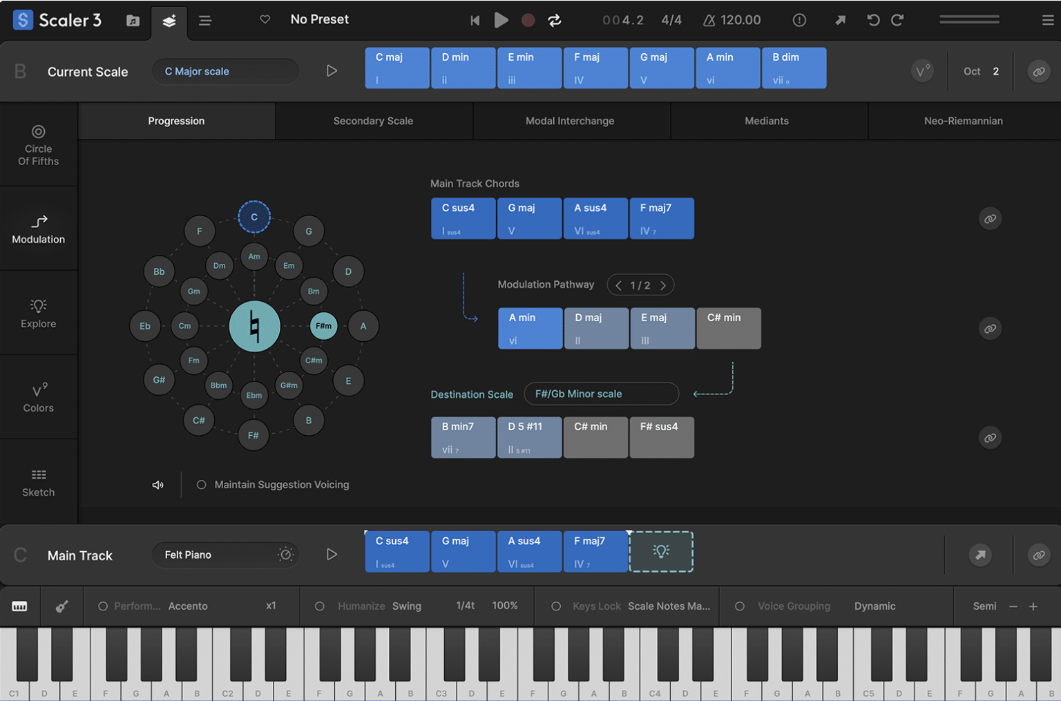Open the C Major scale dropdown
This screenshot has width=1061, height=701.
coord(225,71)
